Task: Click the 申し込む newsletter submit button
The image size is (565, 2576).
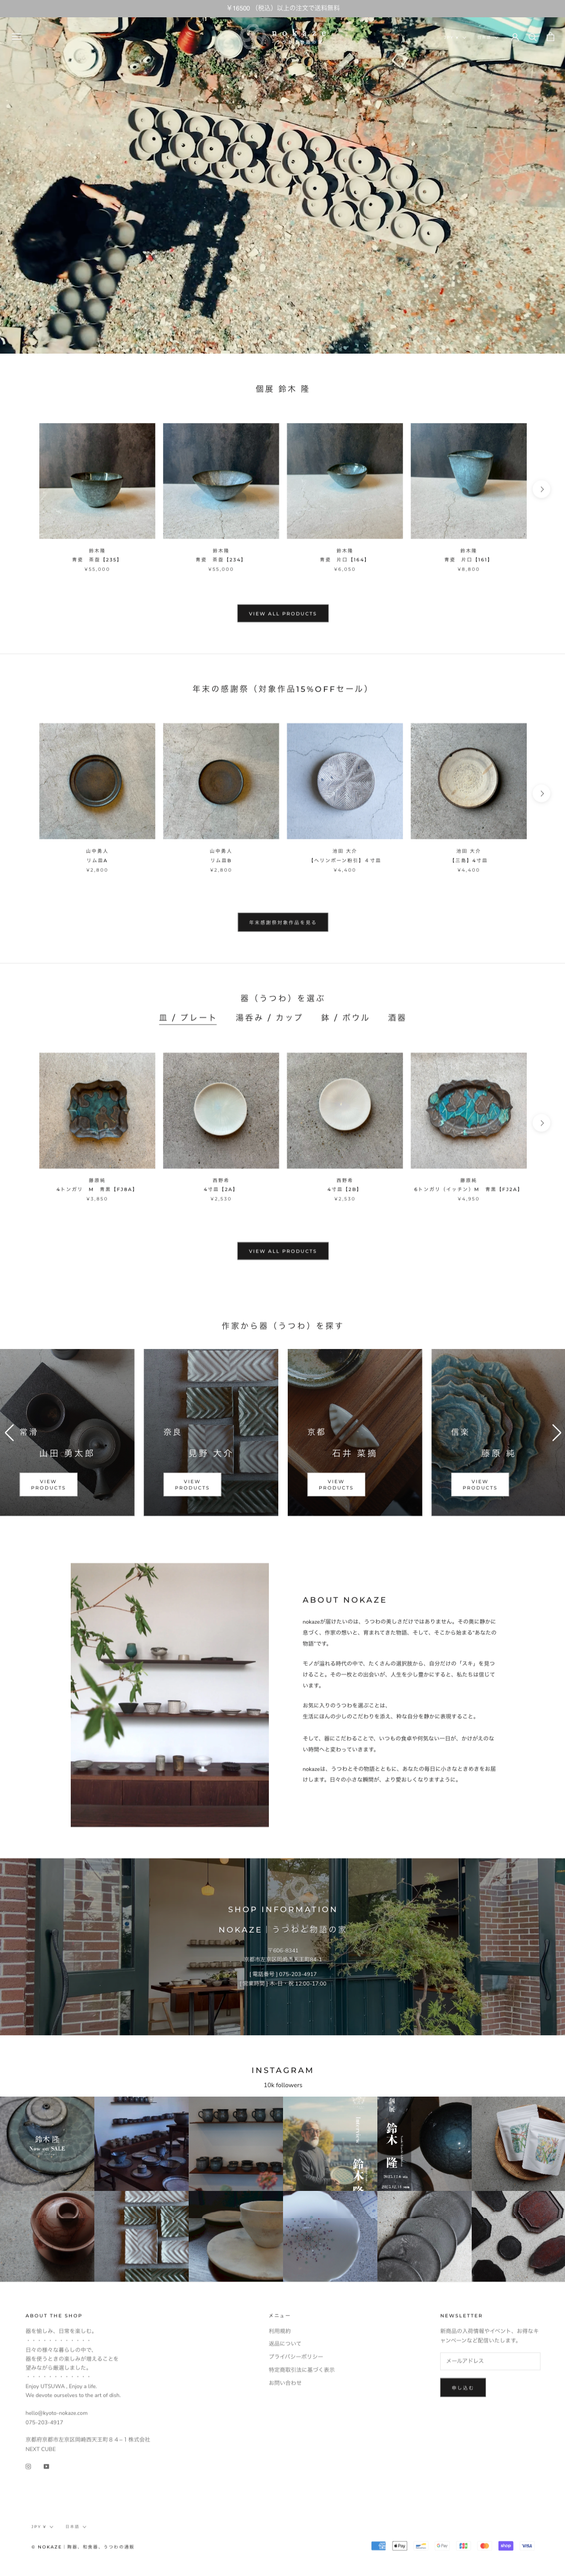Action: coord(462,2387)
